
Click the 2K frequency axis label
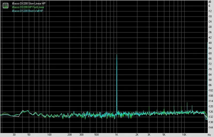coord(137,135)
